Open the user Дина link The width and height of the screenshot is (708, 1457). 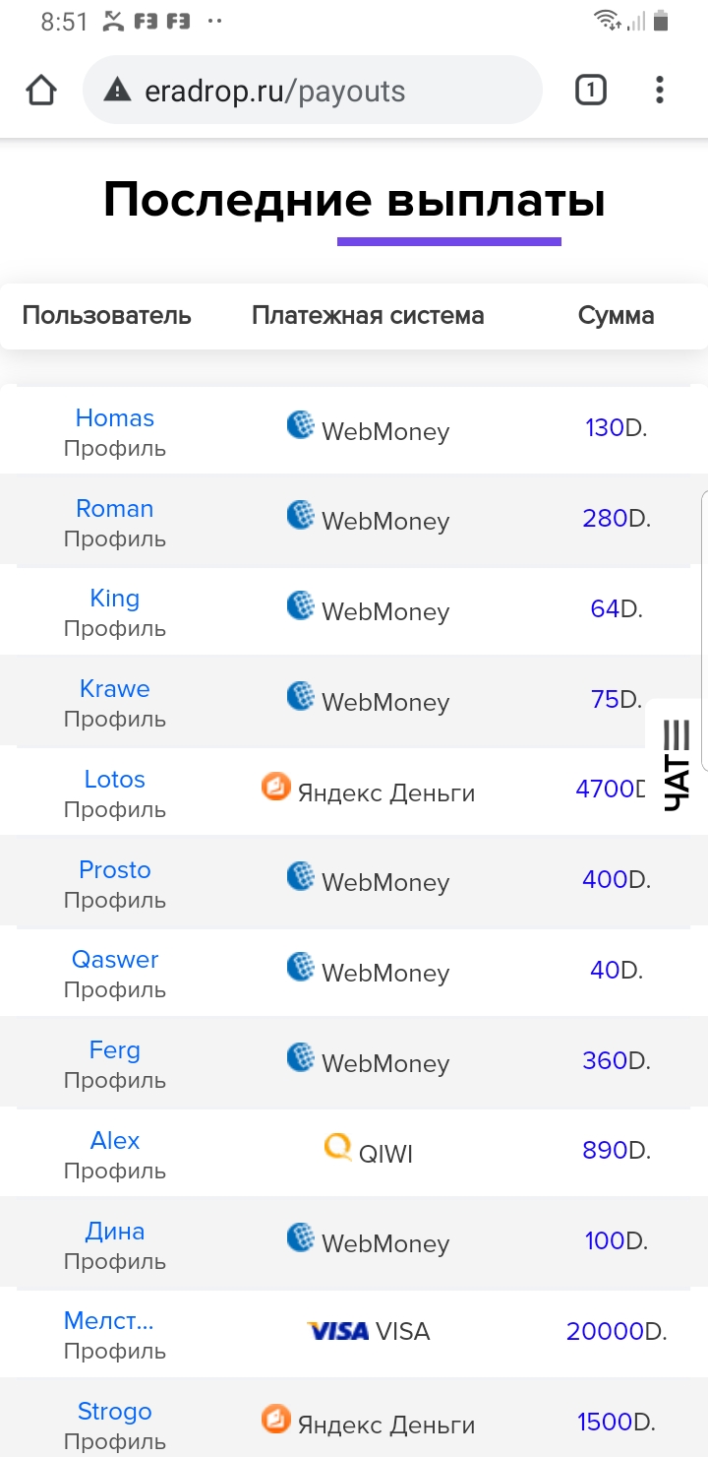click(x=115, y=1232)
